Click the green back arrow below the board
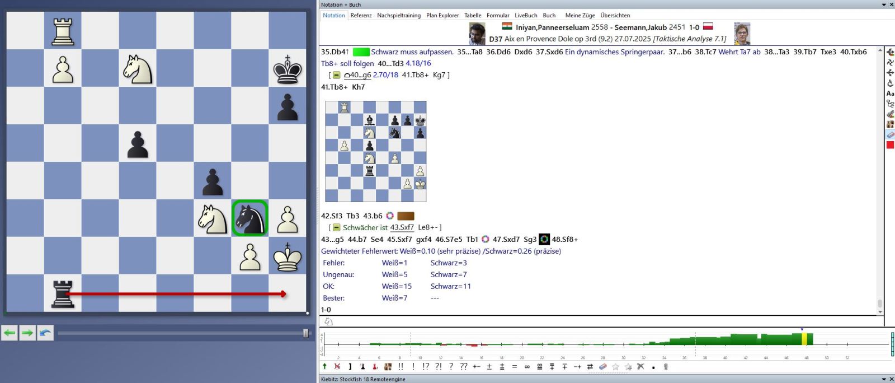Screen dimensions: 895x383 coord(10,333)
